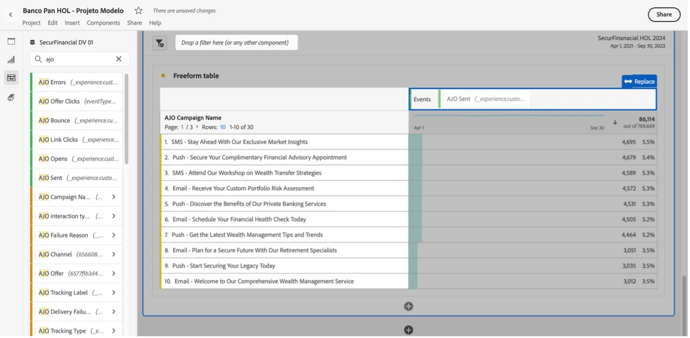
Task: Open the Edit menu
Action: point(52,23)
